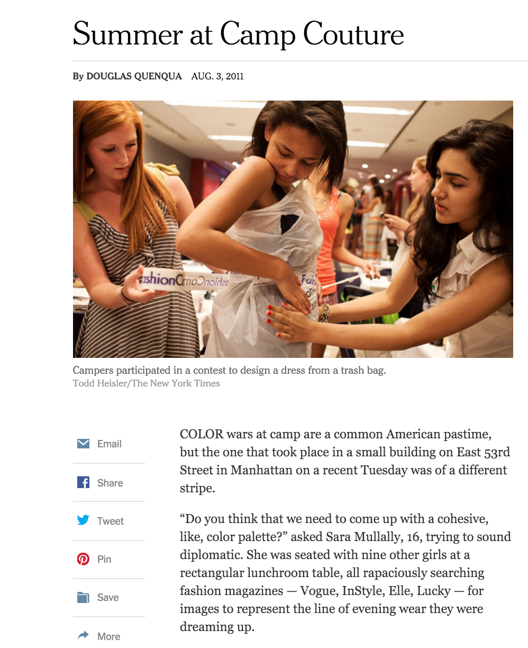Click the Aug. 3, 2011 date
The width and height of the screenshot is (528, 648).
click(x=217, y=76)
